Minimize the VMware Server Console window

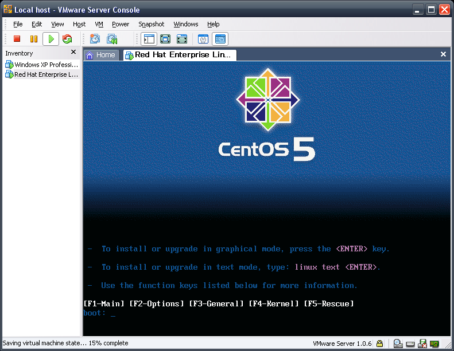[x=417, y=10]
